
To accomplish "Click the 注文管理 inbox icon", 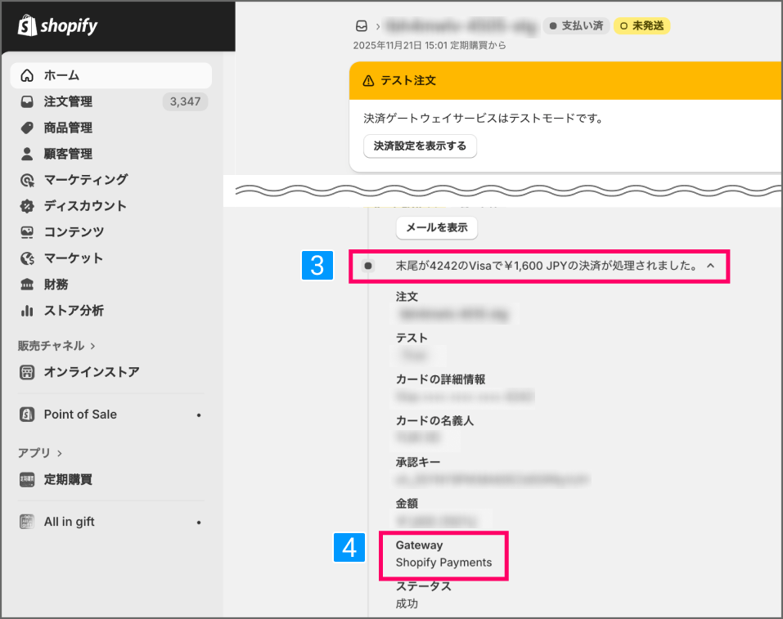I will 28,102.
